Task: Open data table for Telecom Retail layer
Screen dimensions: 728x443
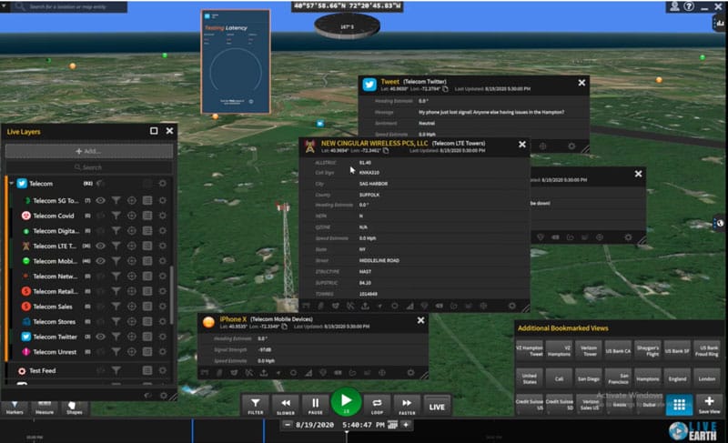Action: point(147,291)
